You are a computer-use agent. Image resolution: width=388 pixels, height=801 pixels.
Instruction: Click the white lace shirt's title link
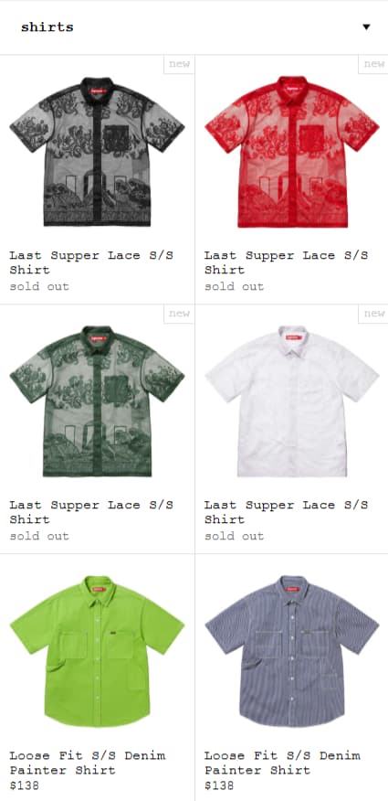pos(286,512)
